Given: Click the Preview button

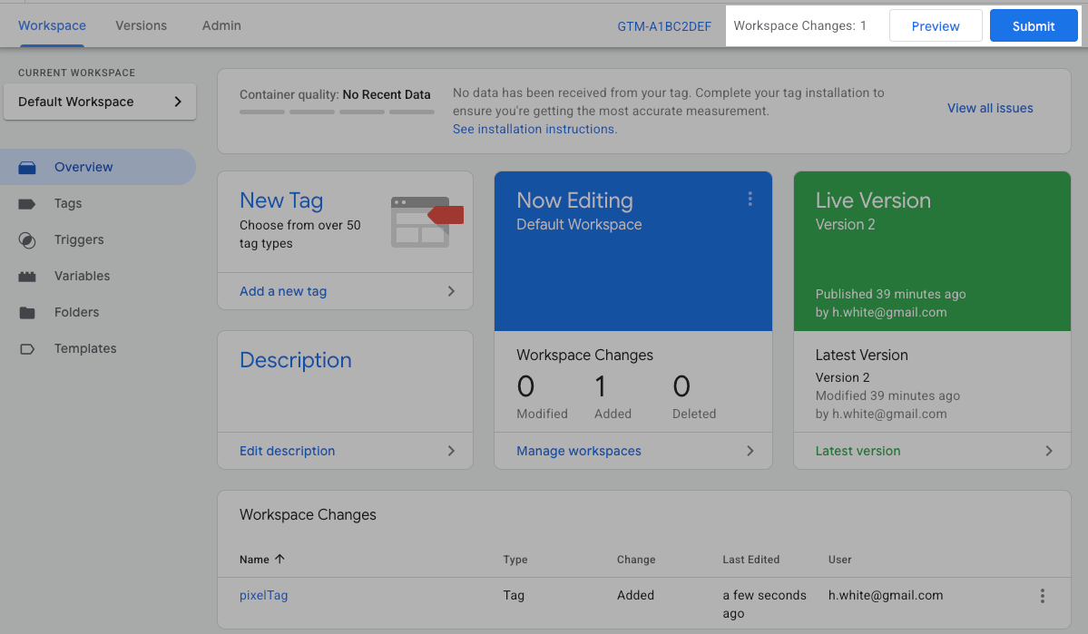Looking at the screenshot, I should 936,26.
